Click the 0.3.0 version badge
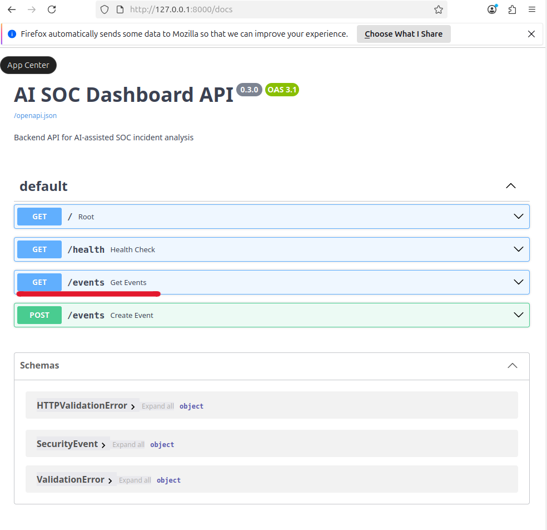Image resolution: width=547 pixels, height=530 pixels. (x=249, y=90)
